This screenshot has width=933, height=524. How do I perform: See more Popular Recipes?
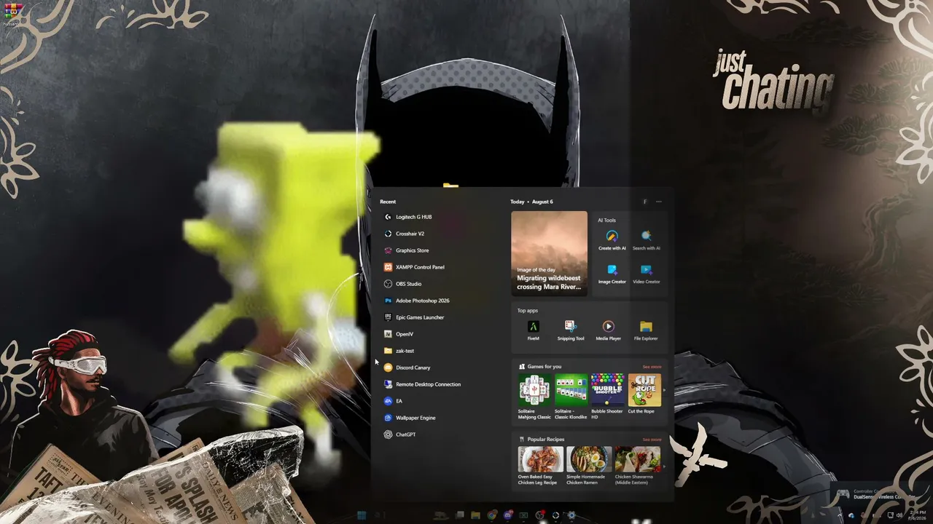[652, 440]
